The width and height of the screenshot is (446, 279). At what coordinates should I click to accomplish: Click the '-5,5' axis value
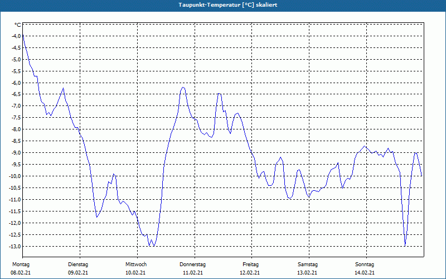pyautogui.click(x=16, y=71)
